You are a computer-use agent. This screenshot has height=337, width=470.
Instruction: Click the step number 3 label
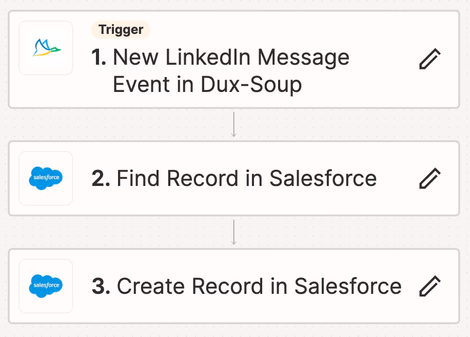tap(101, 286)
